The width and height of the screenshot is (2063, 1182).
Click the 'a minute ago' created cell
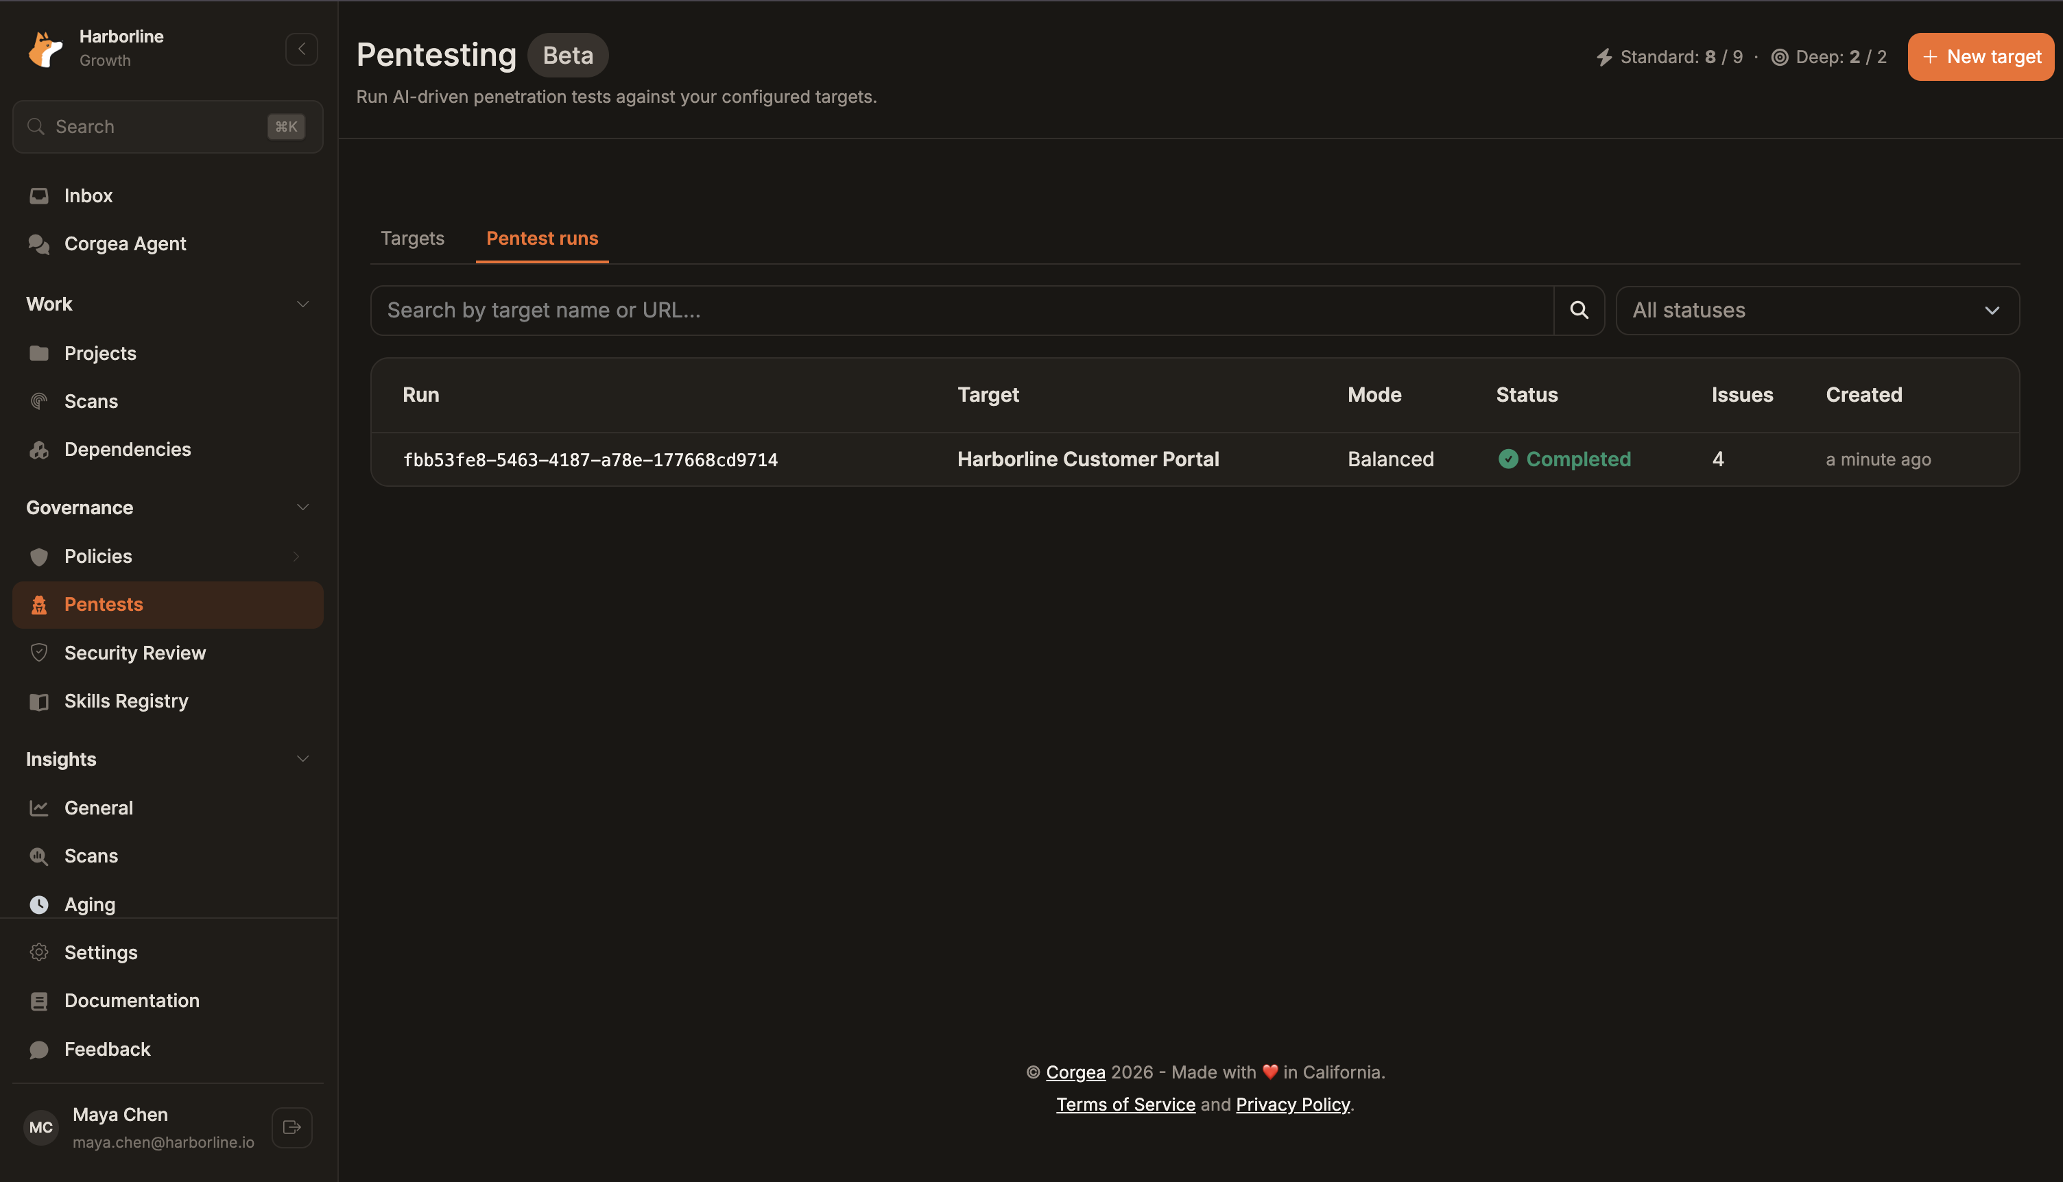pos(1878,459)
